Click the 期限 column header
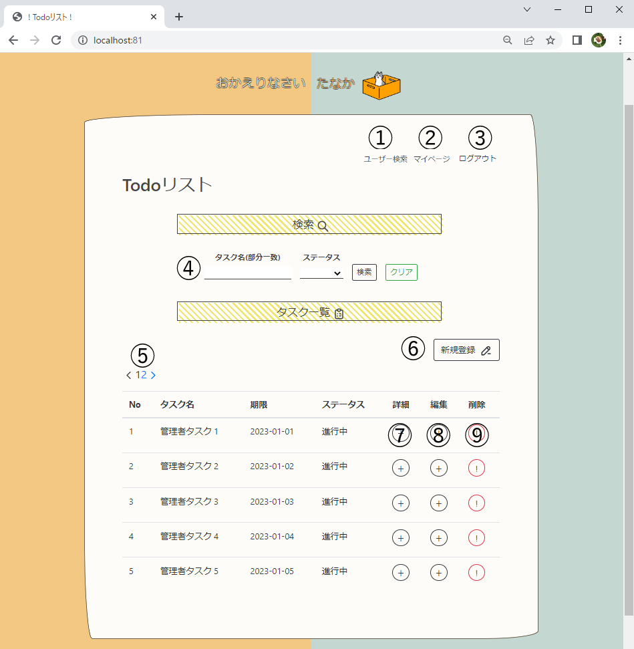634x649 pixels. (259, 404)
